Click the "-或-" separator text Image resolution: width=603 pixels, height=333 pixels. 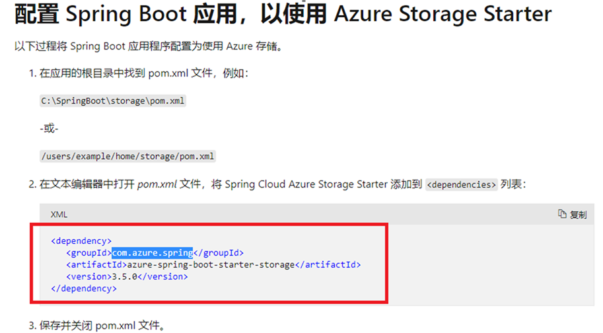[49, 129]
